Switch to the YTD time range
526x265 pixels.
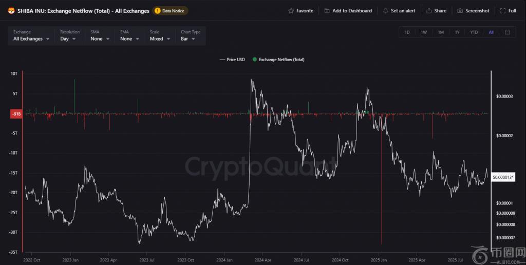(x=474, y=32)
